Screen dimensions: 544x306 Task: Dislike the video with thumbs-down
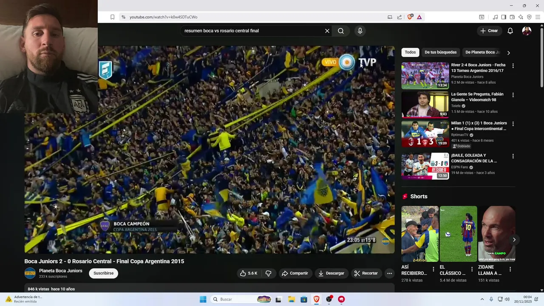[268, 273]
